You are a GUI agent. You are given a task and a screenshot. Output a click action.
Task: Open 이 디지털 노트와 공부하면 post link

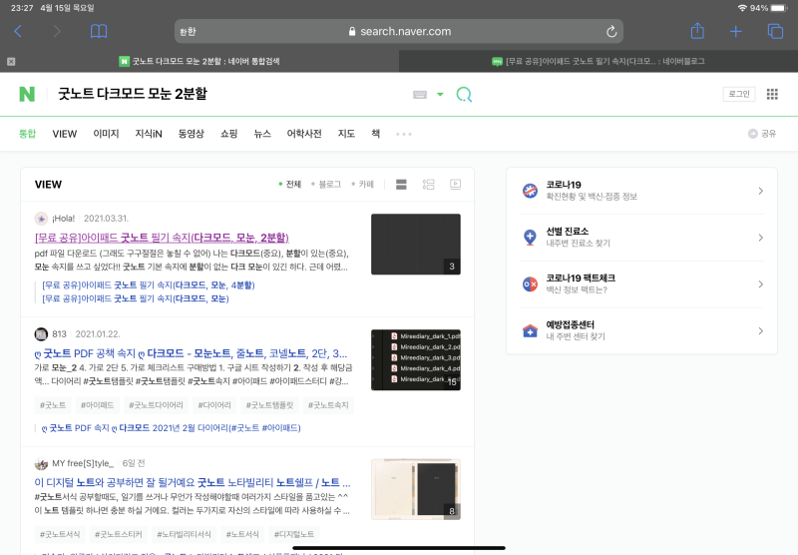click(x=193, y=482)
